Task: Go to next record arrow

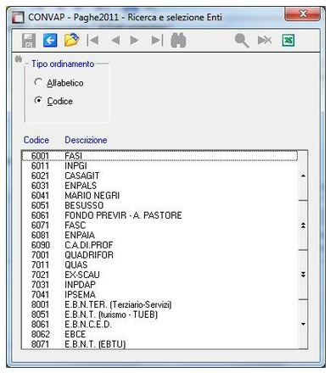Action: (x=134, y=41)
